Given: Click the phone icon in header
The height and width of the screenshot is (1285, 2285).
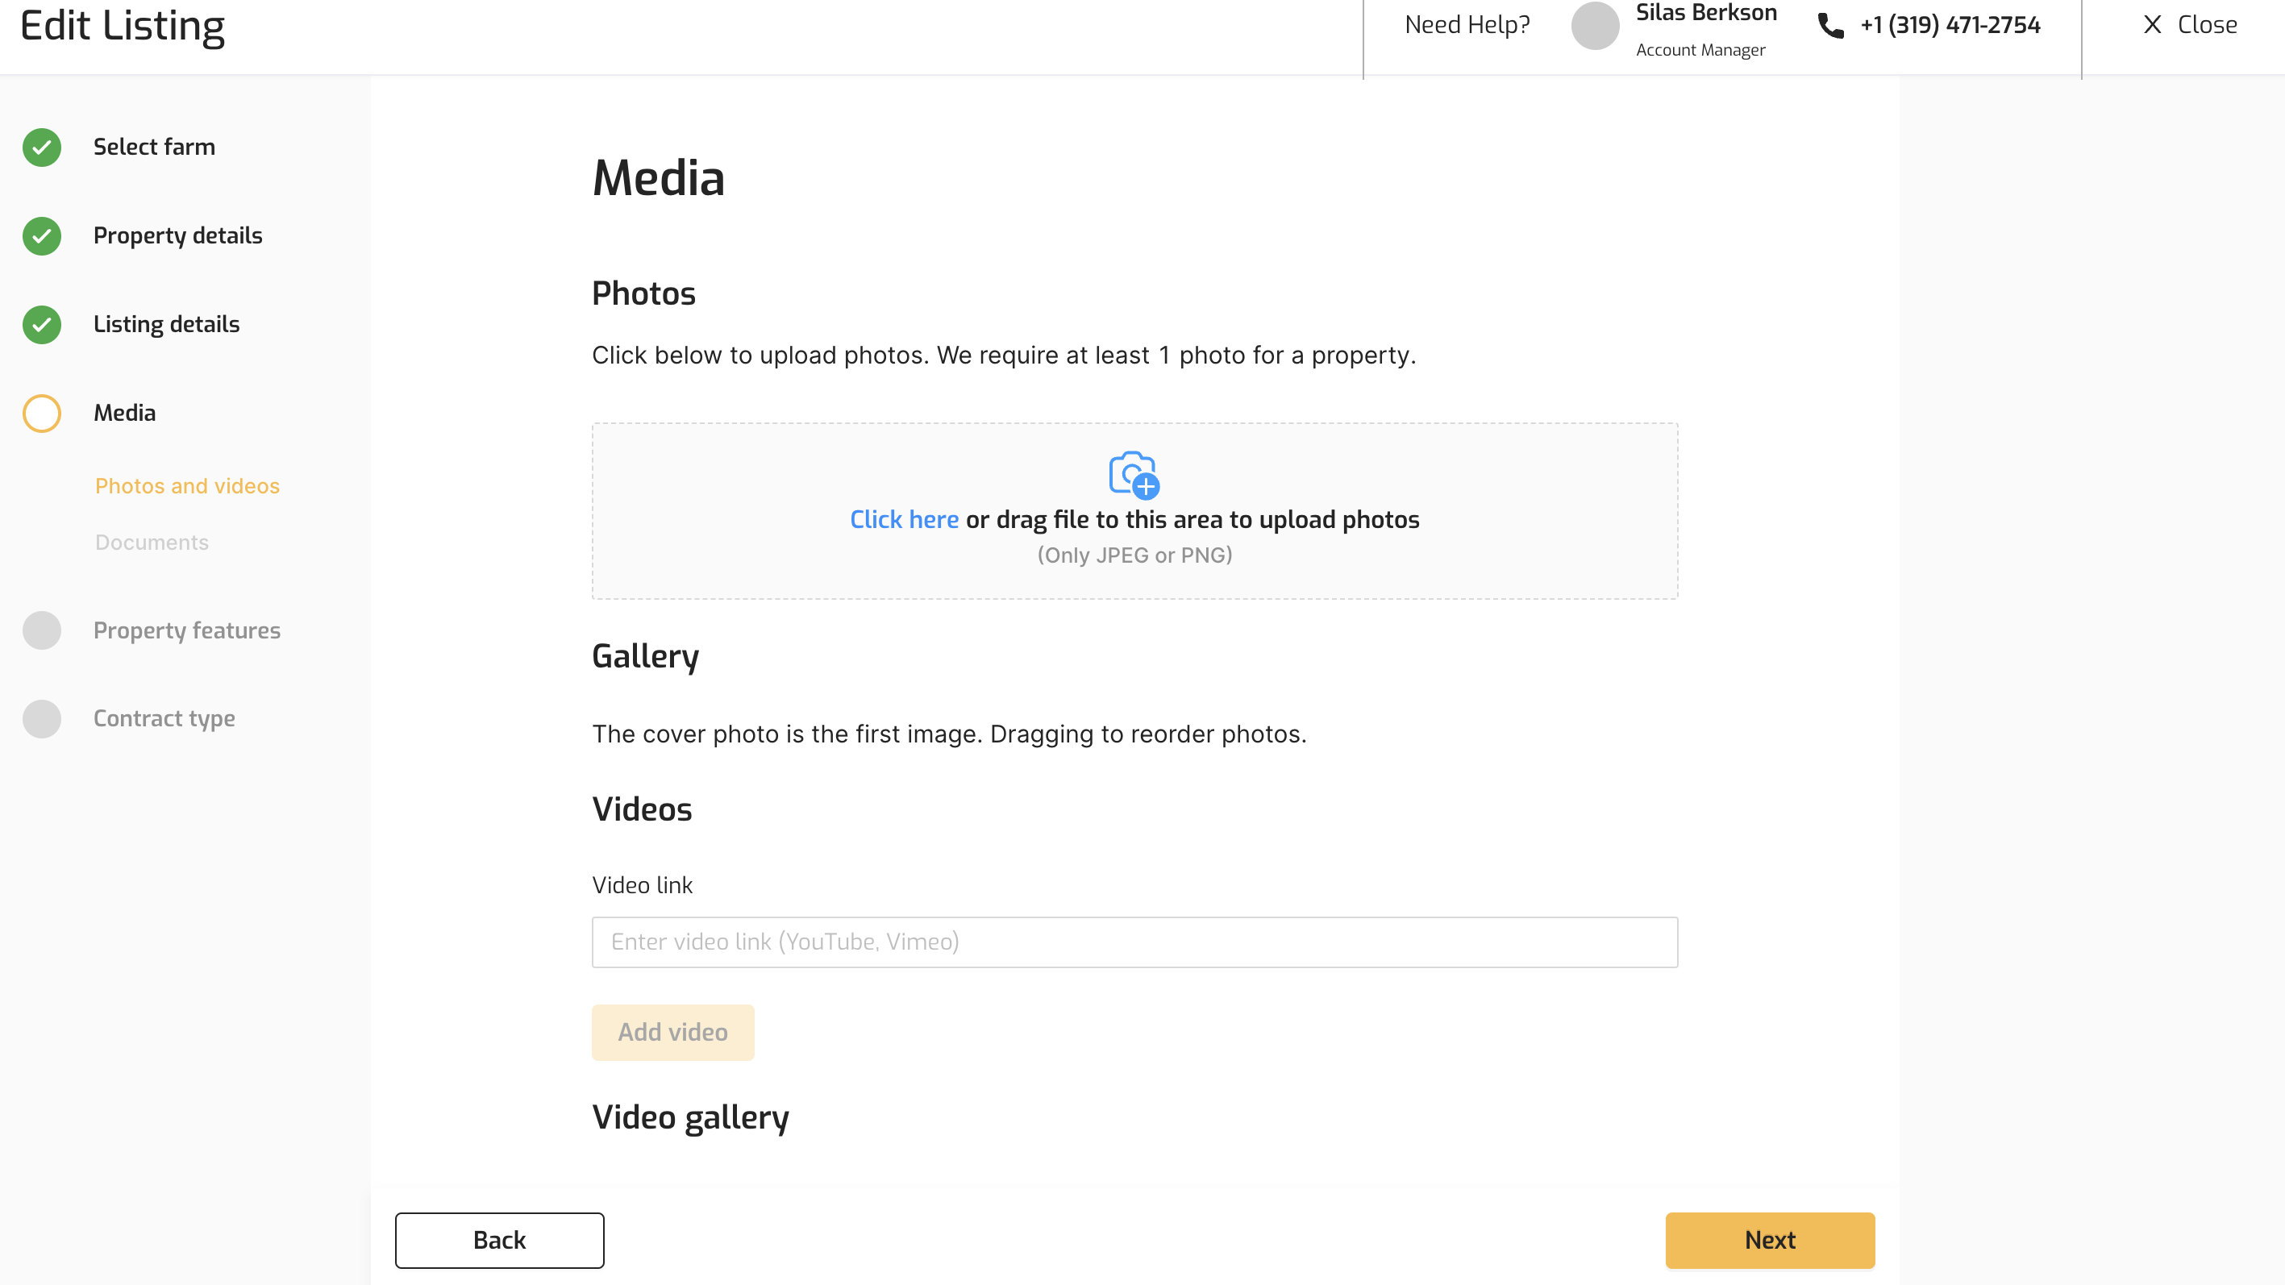Looking at the screenshot, I should [1830, 25].
